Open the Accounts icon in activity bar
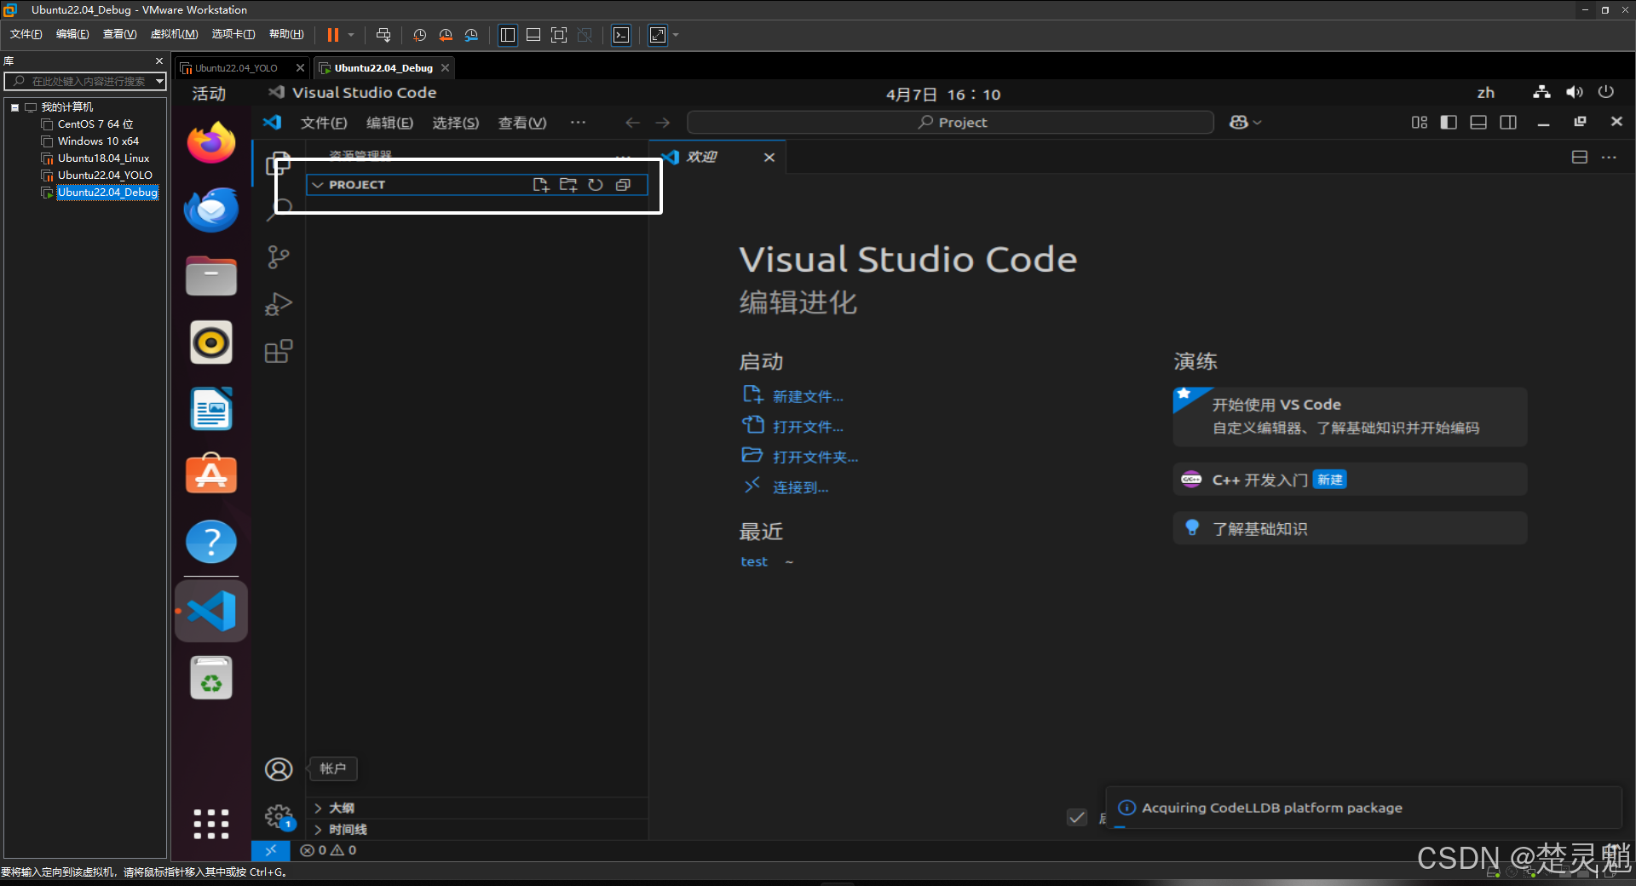Image resolution: width=1636 pixels, height=886 pixels. [279, 769]
